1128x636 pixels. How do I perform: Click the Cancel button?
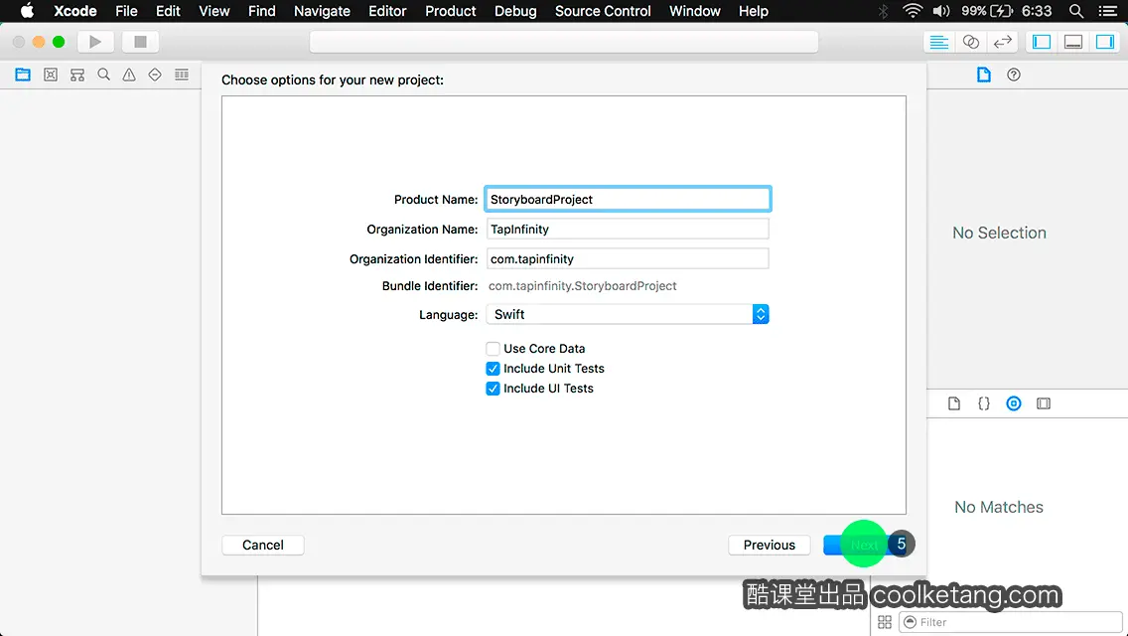[262, 546]
